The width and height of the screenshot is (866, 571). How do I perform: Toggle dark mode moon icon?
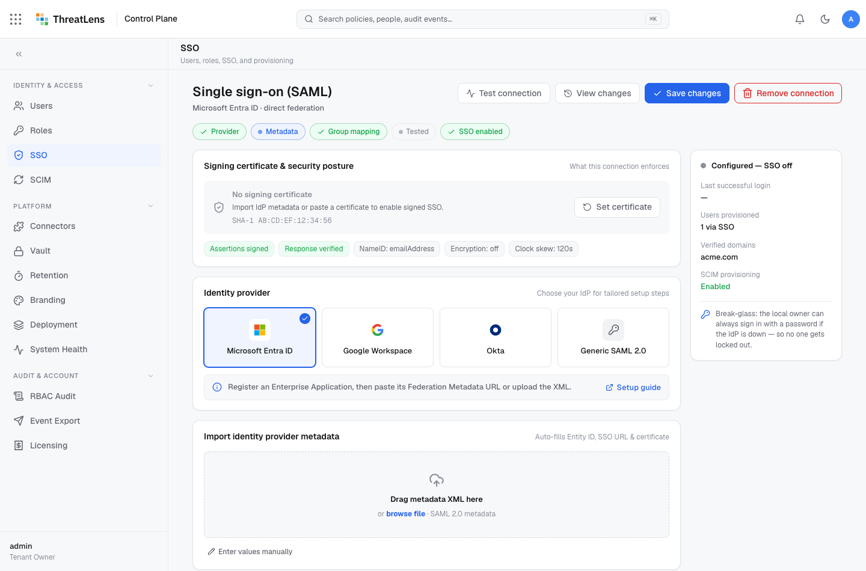[x=825, y=19]
